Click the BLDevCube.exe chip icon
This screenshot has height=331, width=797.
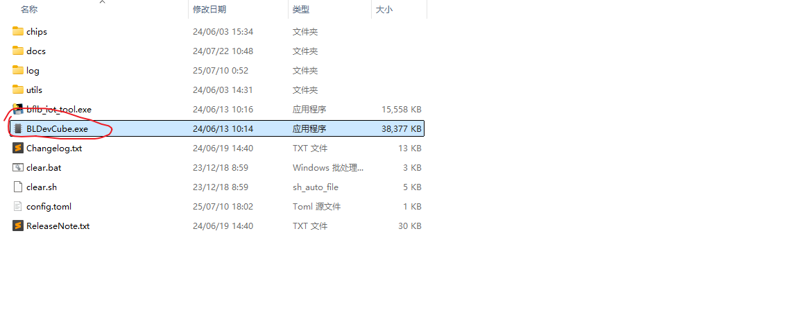(18, 128)
